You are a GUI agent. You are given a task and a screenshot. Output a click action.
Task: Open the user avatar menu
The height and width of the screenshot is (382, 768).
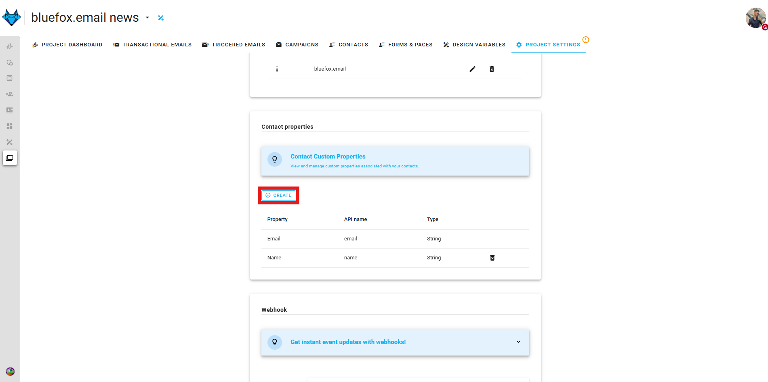(x=755, y=18)
